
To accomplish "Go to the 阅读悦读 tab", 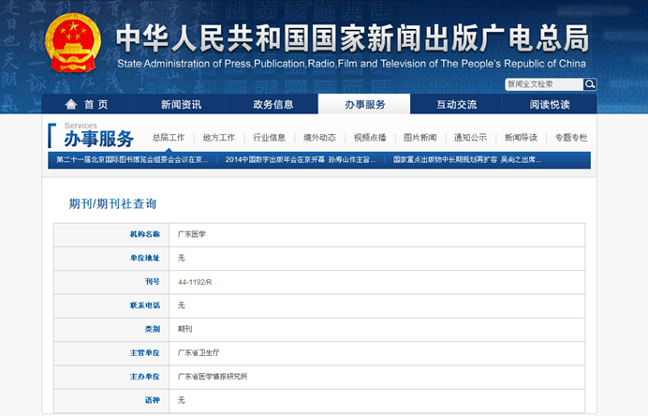I will click(x=550, y=104).
